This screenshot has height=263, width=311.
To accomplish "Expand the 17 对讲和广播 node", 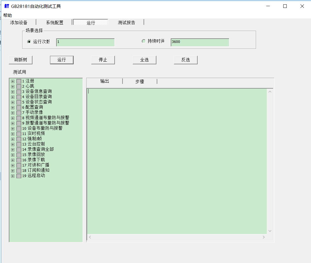I will (x=13, y=165).
